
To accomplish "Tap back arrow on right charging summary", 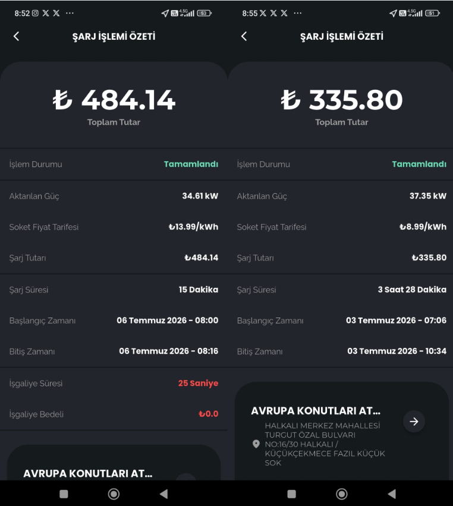I will click(x=244, y=36).
